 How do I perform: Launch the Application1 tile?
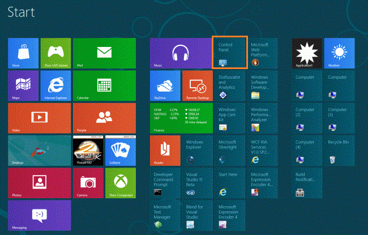(307, 53)
